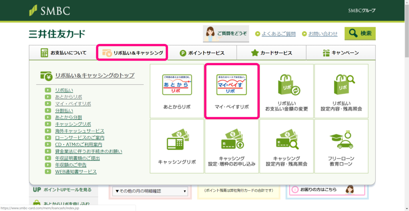
Task: Open 年収証明書類のご提出 link
Action: (77, 158)
